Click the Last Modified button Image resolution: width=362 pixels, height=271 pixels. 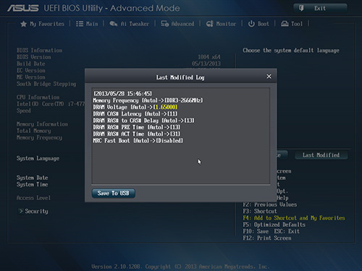[321, 155]
